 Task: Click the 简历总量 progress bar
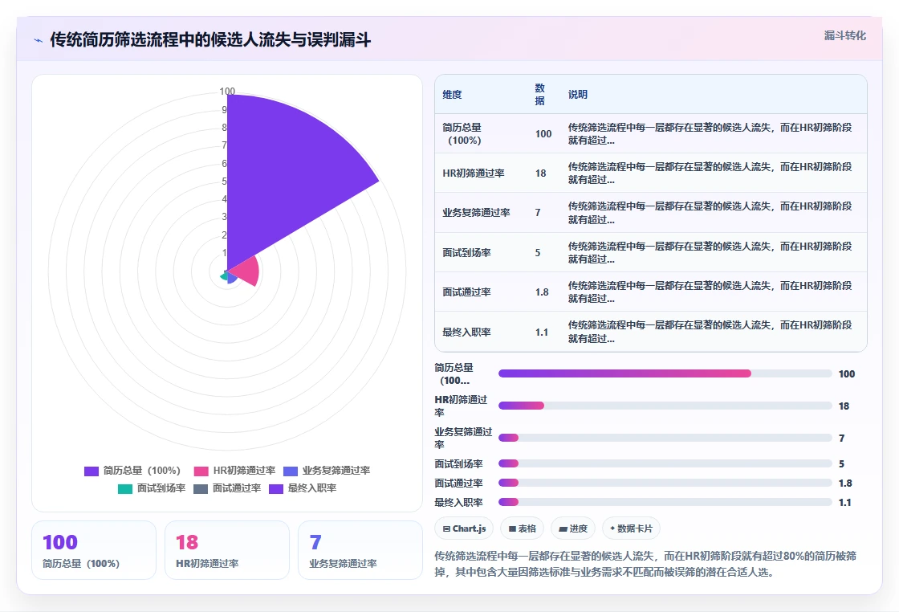[x=665, y=373]
